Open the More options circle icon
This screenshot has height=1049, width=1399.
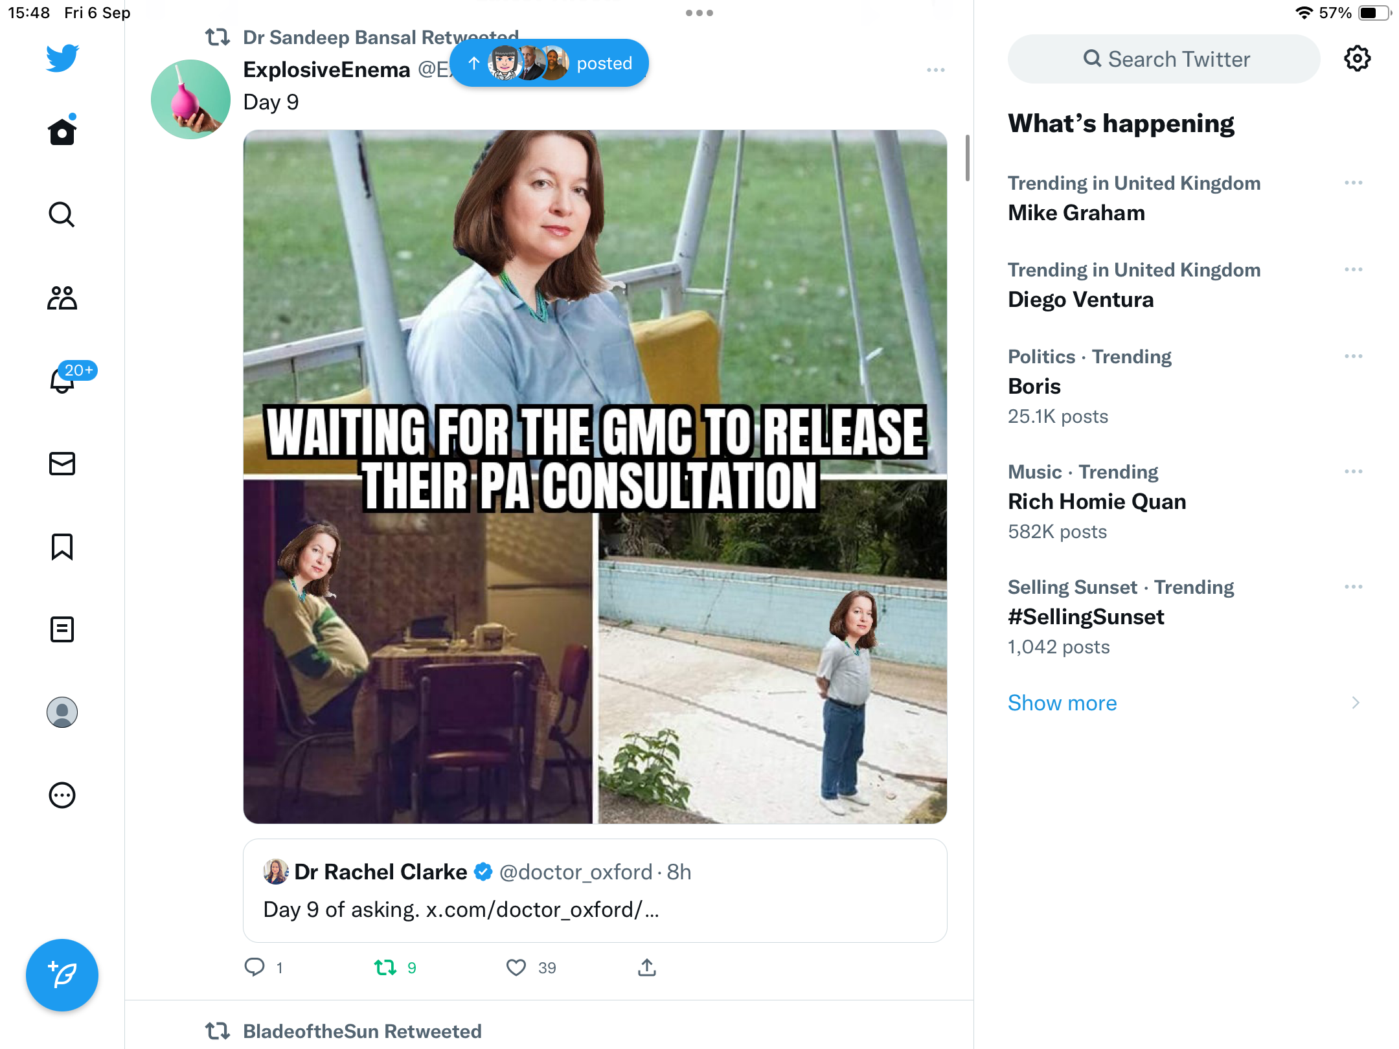(x=62, y=795)
